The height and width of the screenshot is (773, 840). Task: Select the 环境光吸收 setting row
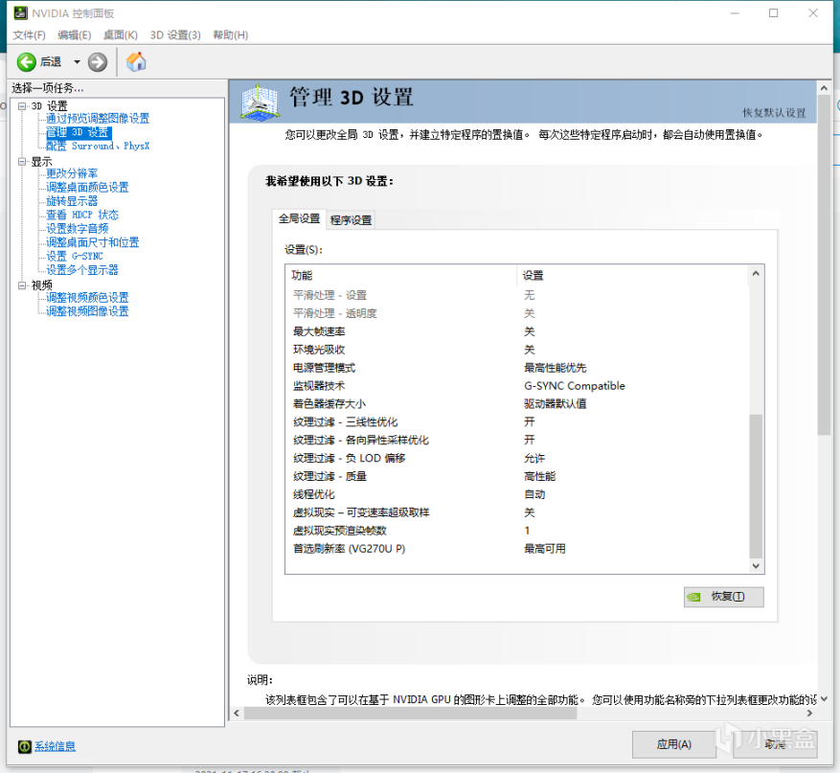[517, 350]
